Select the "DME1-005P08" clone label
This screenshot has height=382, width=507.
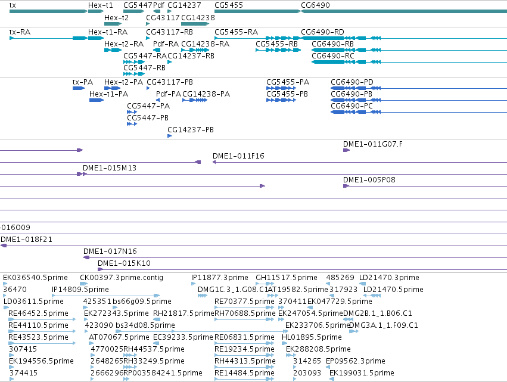point(369,180)
